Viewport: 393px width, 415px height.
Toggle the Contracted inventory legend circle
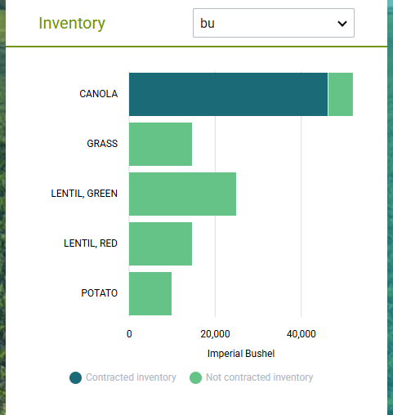pos(75,377)
